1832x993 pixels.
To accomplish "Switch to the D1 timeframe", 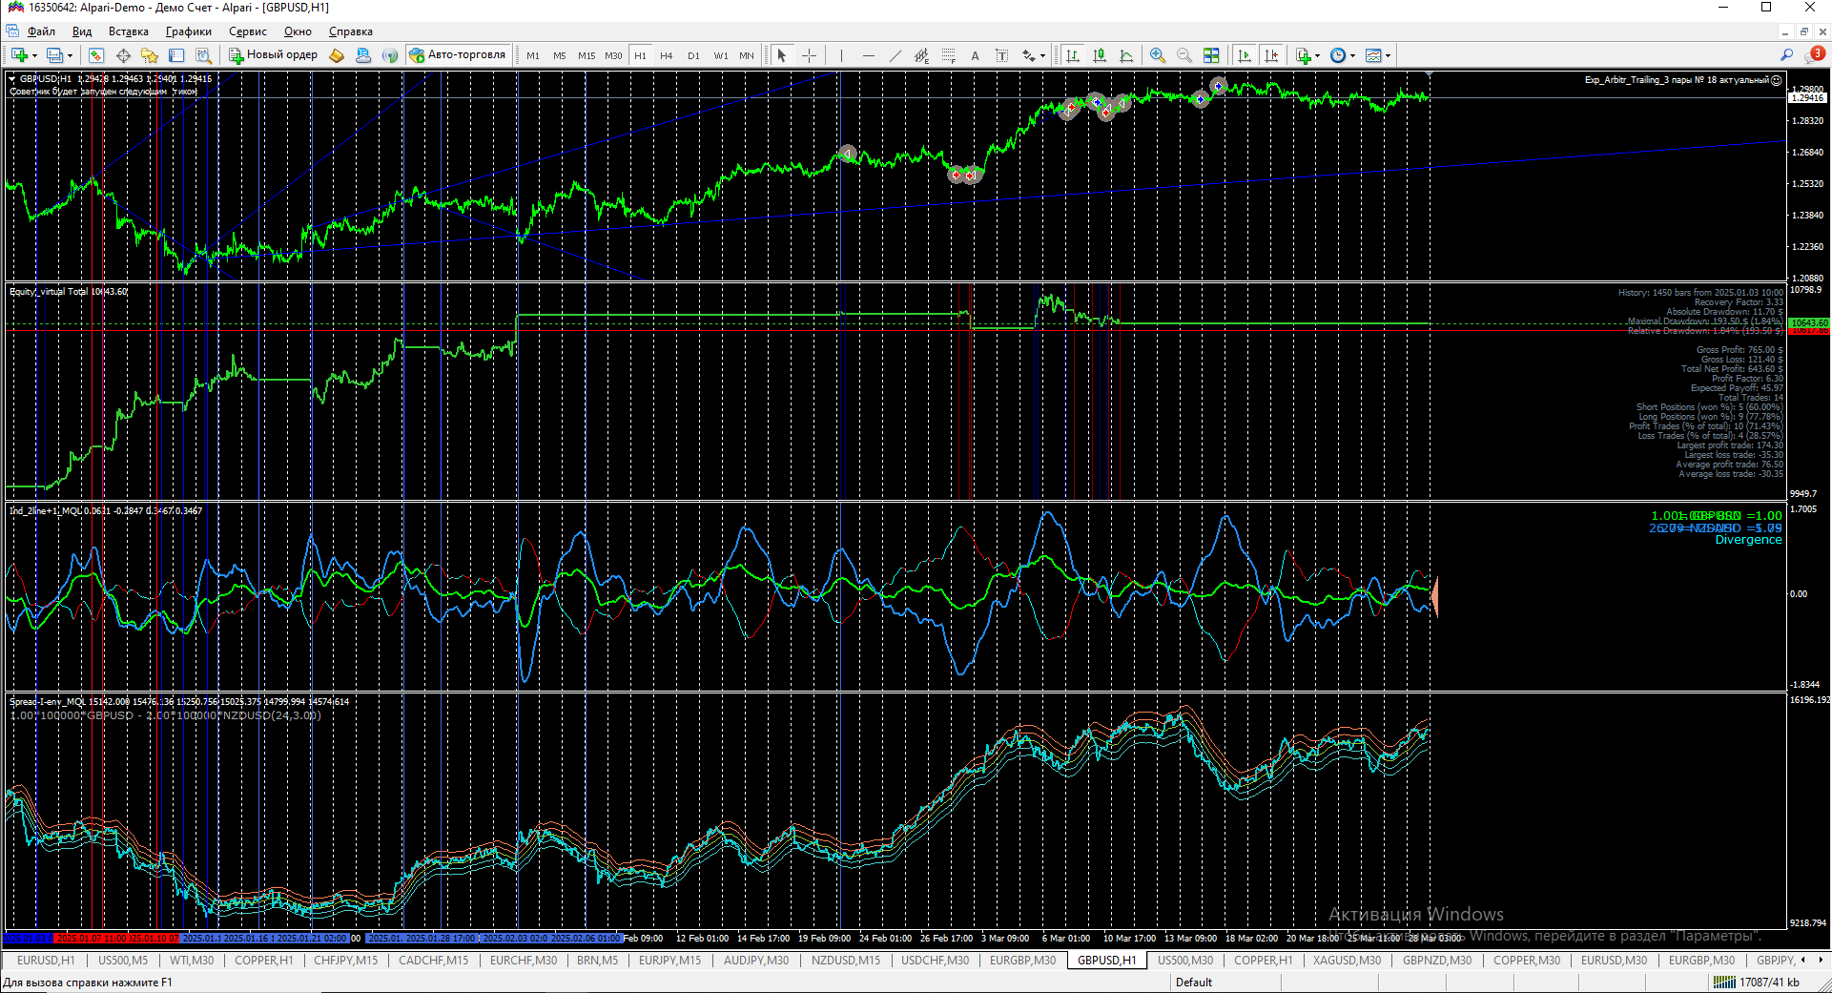I will 693,55.
